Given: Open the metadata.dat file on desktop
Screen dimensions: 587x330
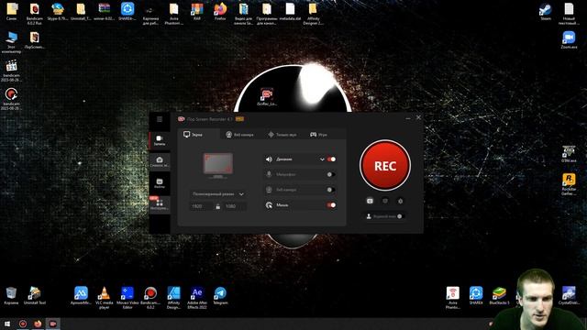Looking at the screenshot, I should (290, 12).
